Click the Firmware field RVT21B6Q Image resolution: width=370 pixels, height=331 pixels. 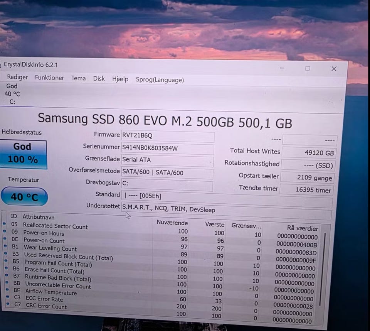pyautogui.click(x=168, y=136)
